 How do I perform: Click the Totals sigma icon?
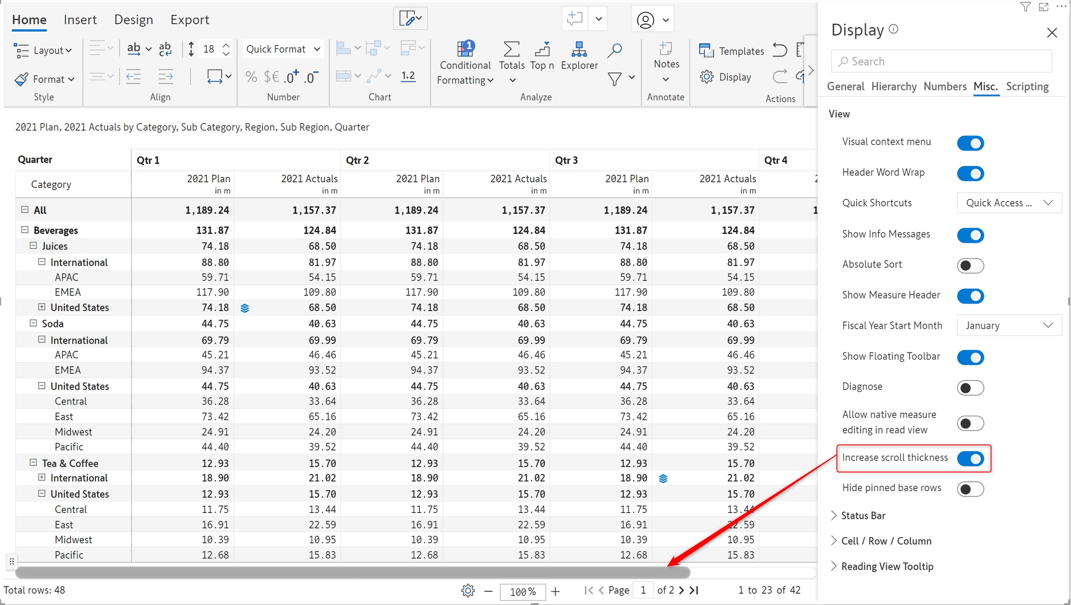coord(511,49)
